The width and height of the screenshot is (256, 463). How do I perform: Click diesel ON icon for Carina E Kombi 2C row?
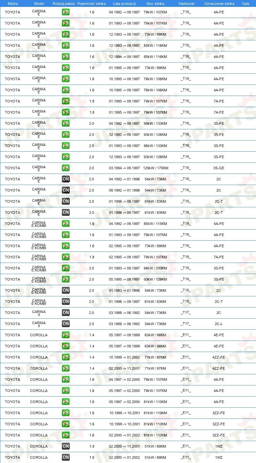pos(65,290)
